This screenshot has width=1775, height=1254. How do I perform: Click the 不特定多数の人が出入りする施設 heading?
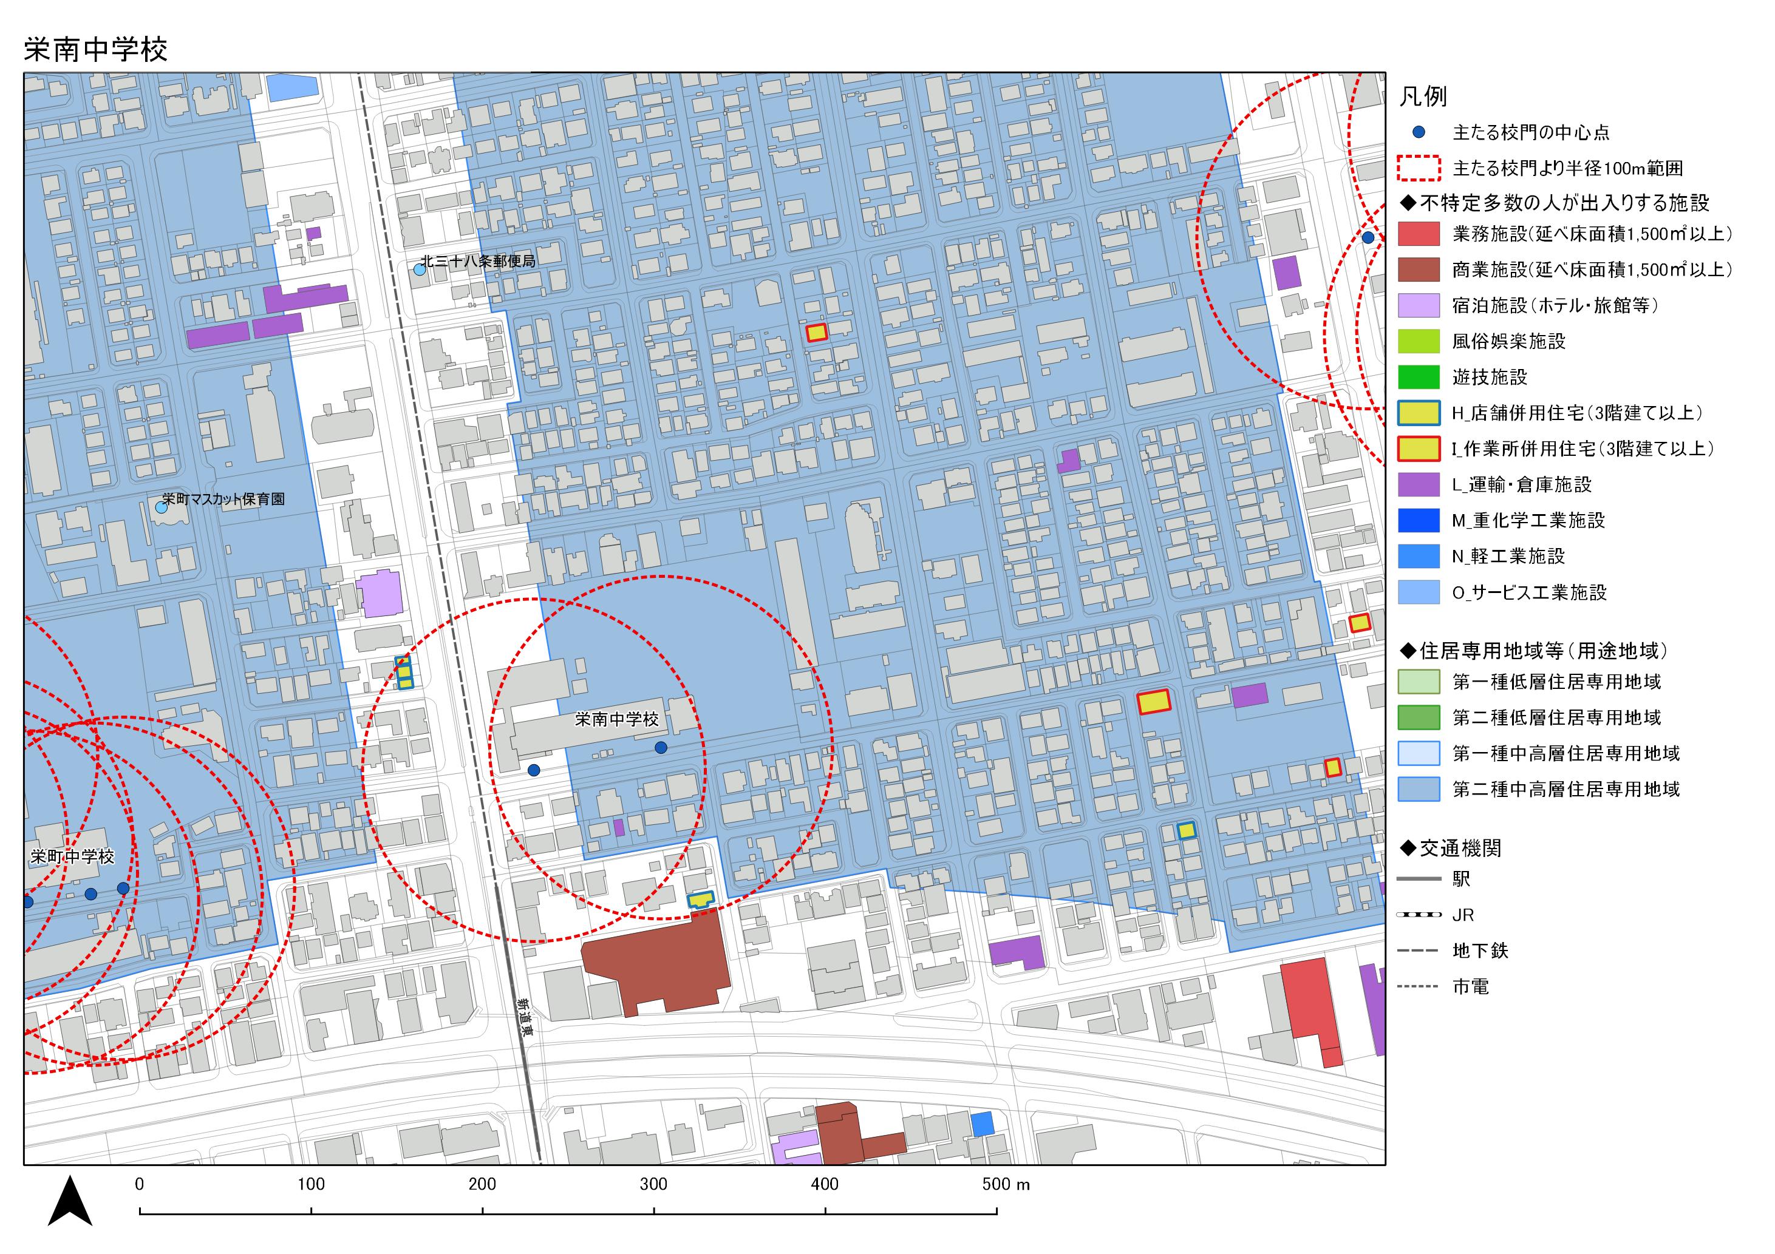click(x=1554, y=203)
